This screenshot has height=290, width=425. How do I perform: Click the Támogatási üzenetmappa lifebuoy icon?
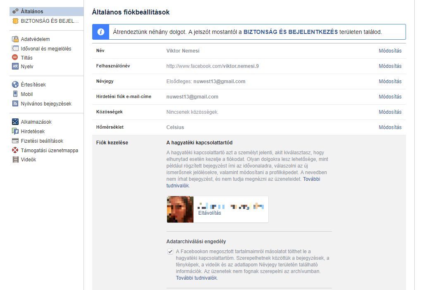[x=15, y=150]
